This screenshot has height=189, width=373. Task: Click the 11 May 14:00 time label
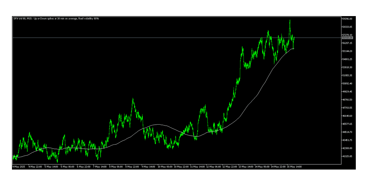[197, 167]
